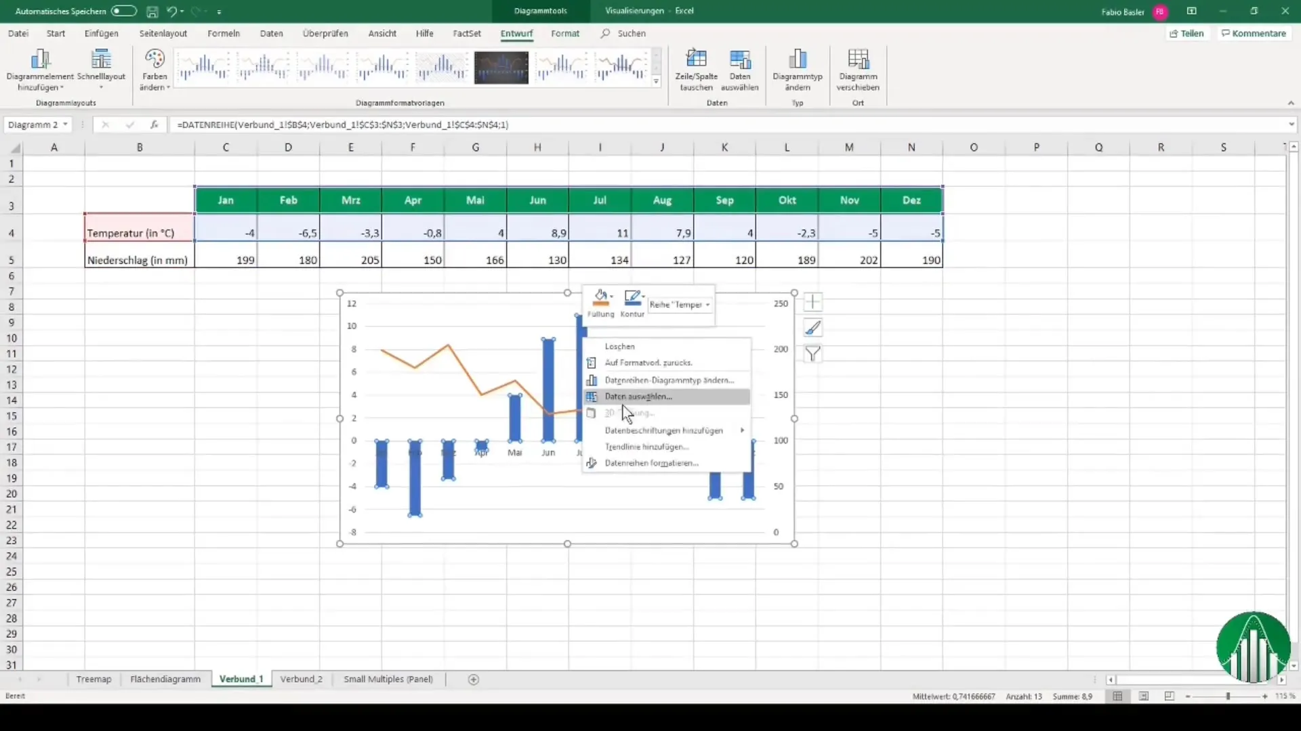
Task: Click the Füllung paint bucket icon
Action: click(600, 298)
